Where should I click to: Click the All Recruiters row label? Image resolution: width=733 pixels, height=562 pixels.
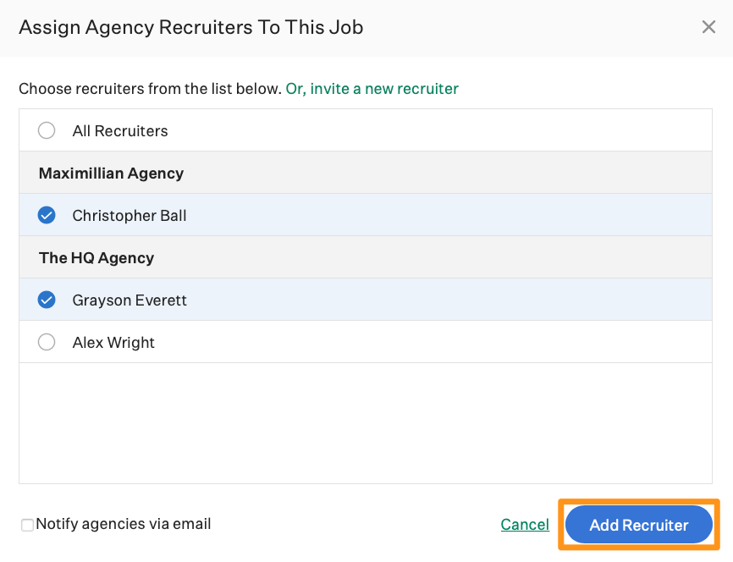point(119,130)
